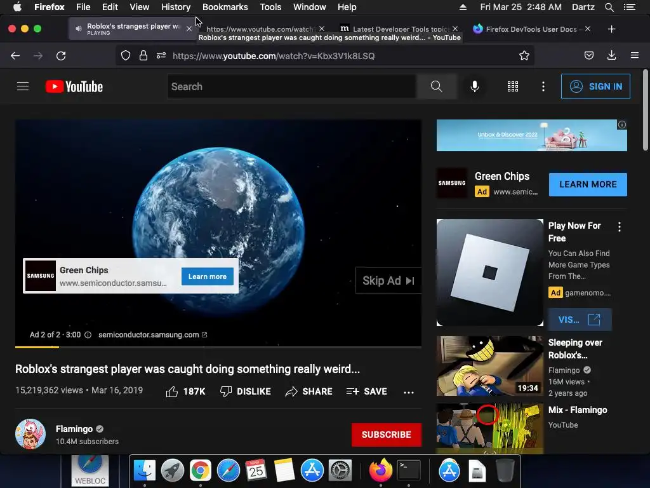The image size is (650, 488).
Task: Click Learn more on Green Chips overlay
Action: [208, 276]
